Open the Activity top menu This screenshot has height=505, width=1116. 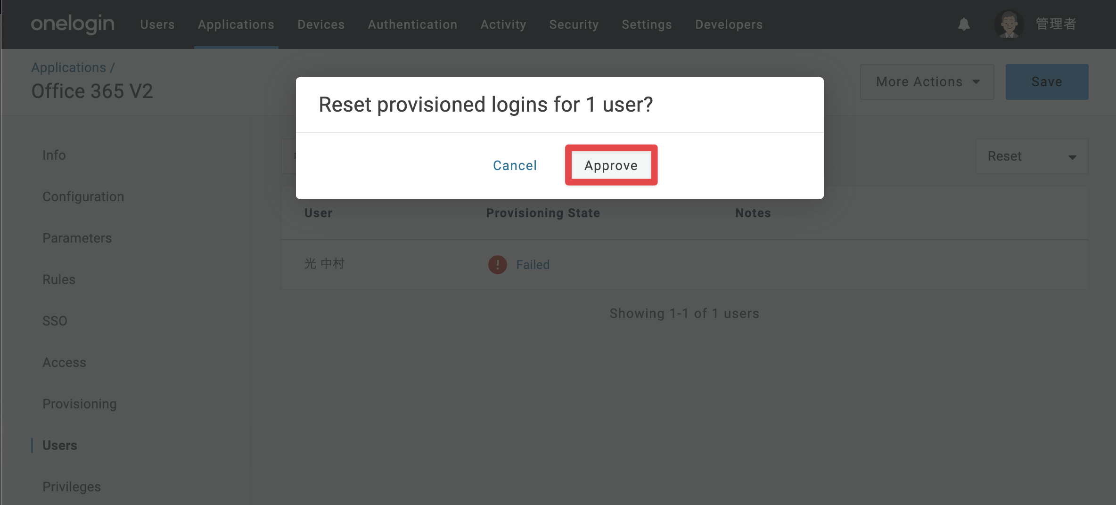click(x=503, y=24)
